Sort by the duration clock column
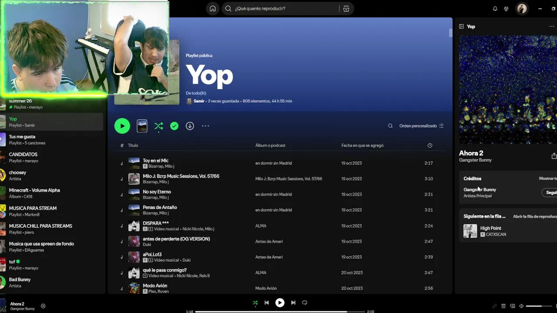This screenshot has height=313, width=557. pyautogui.click(x=430, y=146)
